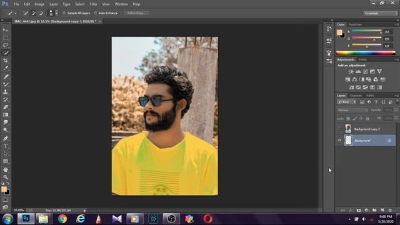400x225 pixels.
Task: Open the History panel icon
Action: pyautogui.click(x=329, y=29)
